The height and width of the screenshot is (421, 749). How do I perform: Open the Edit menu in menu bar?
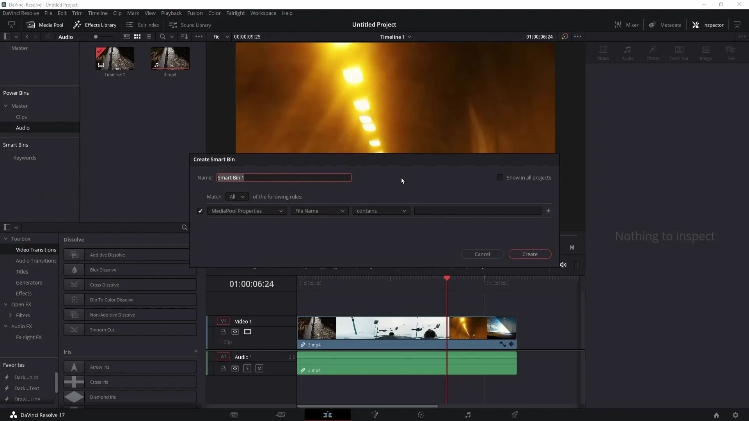coord(62,13)
